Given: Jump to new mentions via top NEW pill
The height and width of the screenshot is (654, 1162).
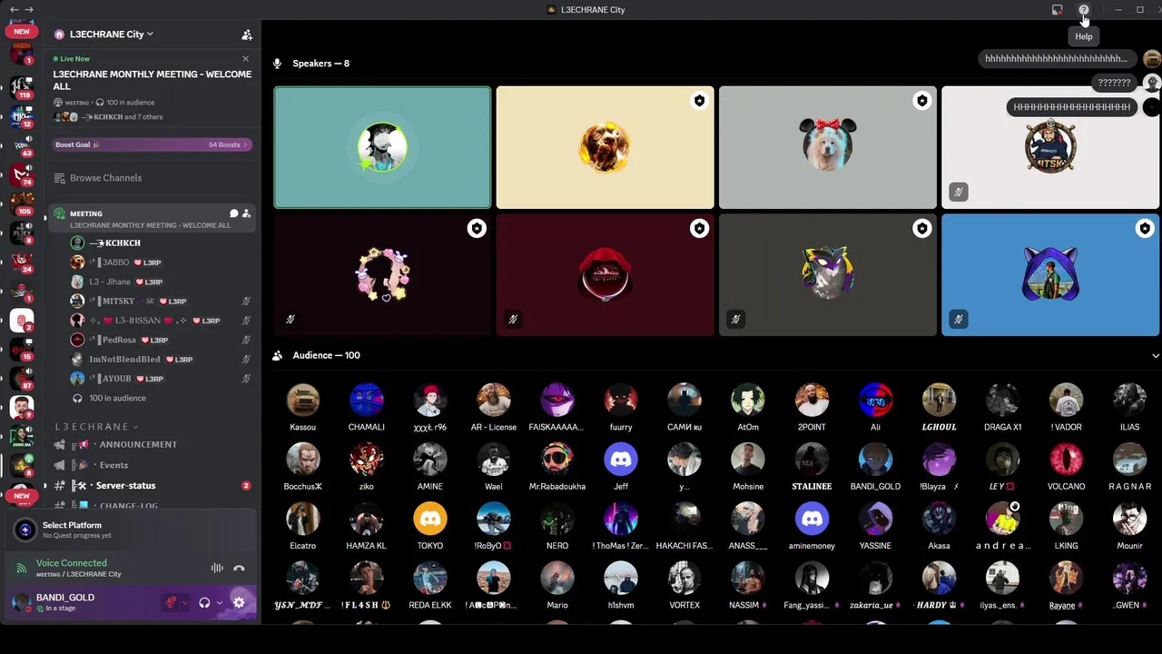Looking at the screenshot, I should (x=22, y=31).
